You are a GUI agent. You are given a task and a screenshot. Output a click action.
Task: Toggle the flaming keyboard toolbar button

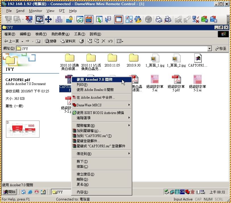[89, 19]
